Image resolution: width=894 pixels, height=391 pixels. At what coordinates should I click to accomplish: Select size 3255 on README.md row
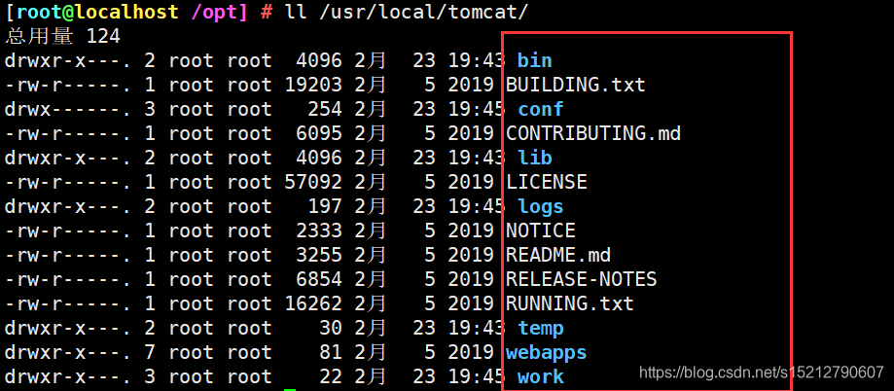[x=319, y=255]
